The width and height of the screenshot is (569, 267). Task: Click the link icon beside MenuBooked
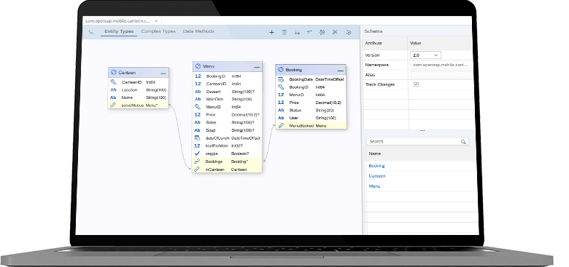tap(281, 126)
